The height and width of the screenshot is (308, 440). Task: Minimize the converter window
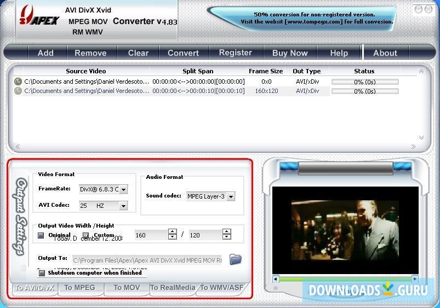coord(419,9)
